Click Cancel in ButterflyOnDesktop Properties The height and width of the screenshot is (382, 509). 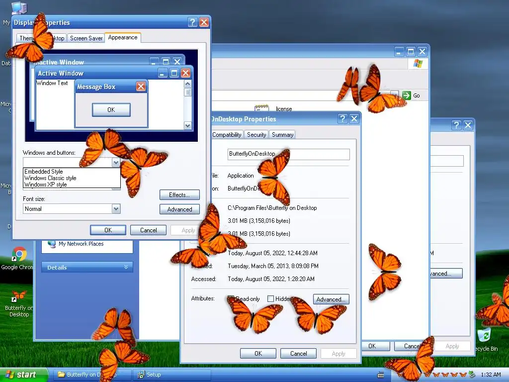click(x=298, y=354)
